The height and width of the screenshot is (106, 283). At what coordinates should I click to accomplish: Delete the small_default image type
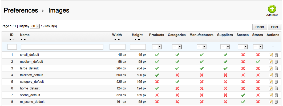276,55
